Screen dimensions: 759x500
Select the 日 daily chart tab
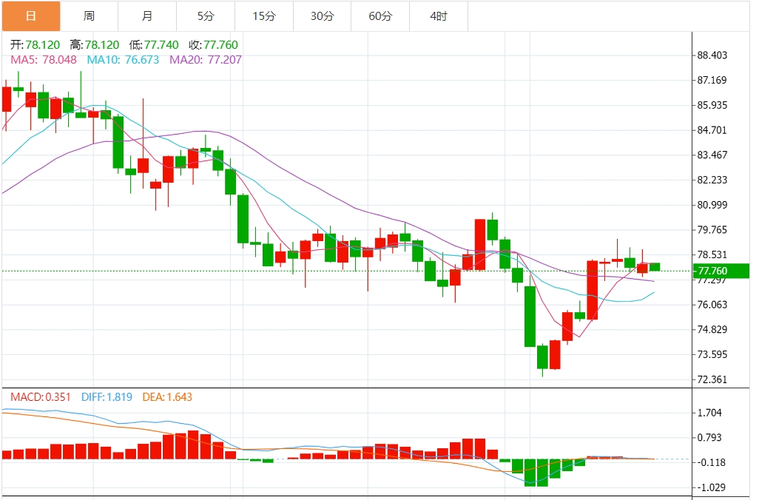tap(31, 16)
